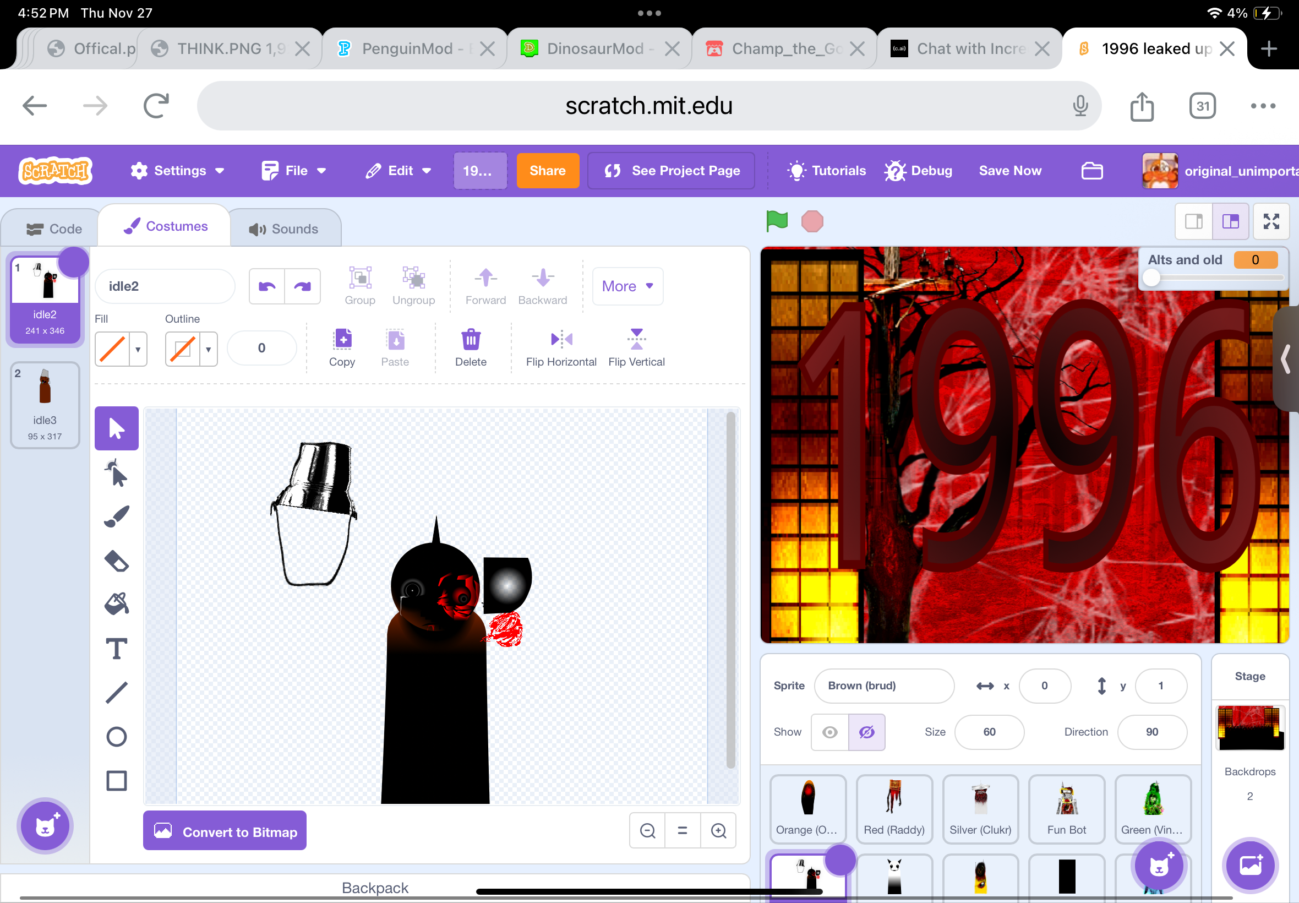The width and height of the screenshot is (1299, 903).
Task: Open the File menu
Action: pos(294,171)
